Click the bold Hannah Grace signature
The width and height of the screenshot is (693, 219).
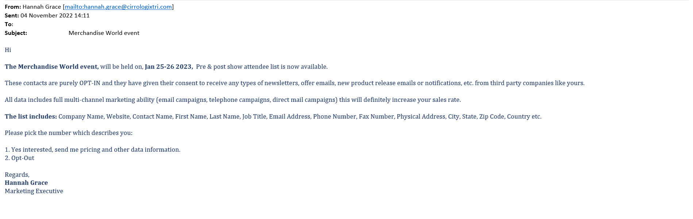26,183
